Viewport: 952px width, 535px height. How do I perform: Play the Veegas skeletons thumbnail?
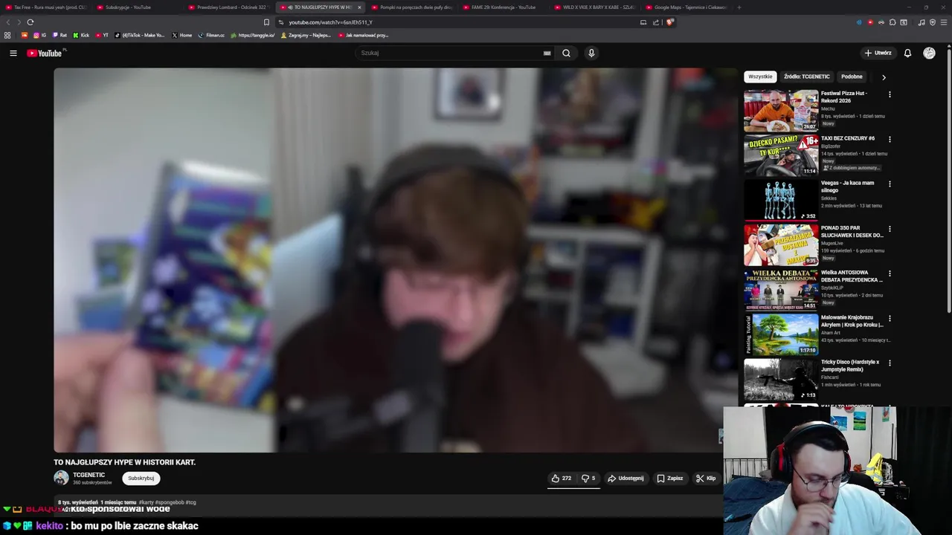tap(781, 200)
